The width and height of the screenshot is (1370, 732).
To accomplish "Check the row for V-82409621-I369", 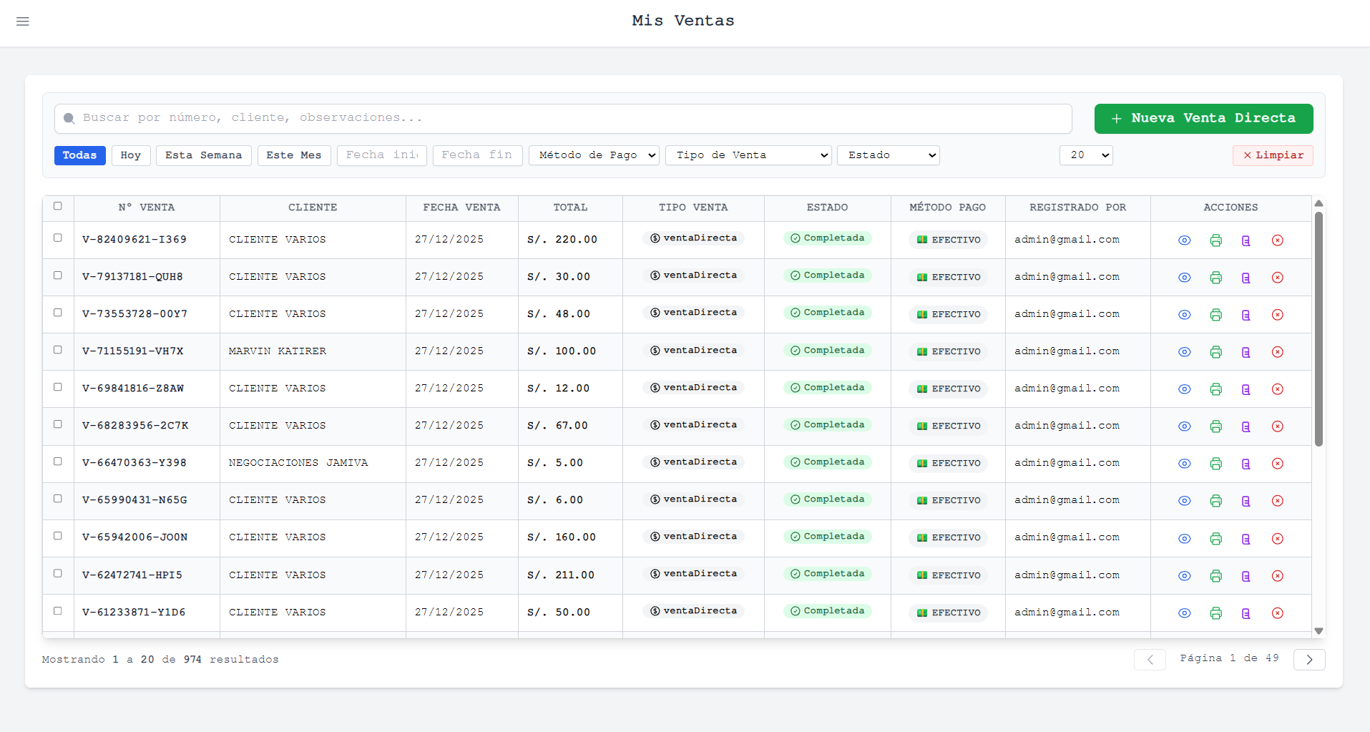I will click(x=58, y=238).
